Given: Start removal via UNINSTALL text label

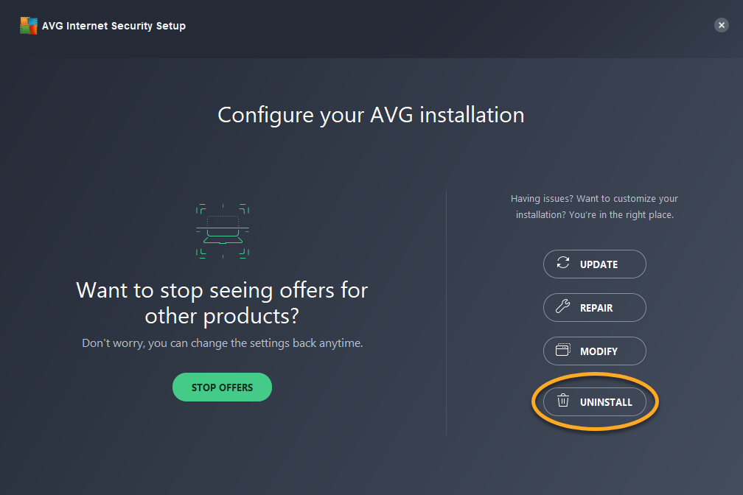Looking at the screenshot, I should pos(606,402).
